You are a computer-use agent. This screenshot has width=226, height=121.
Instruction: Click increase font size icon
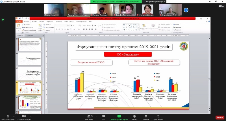(74, 25)
